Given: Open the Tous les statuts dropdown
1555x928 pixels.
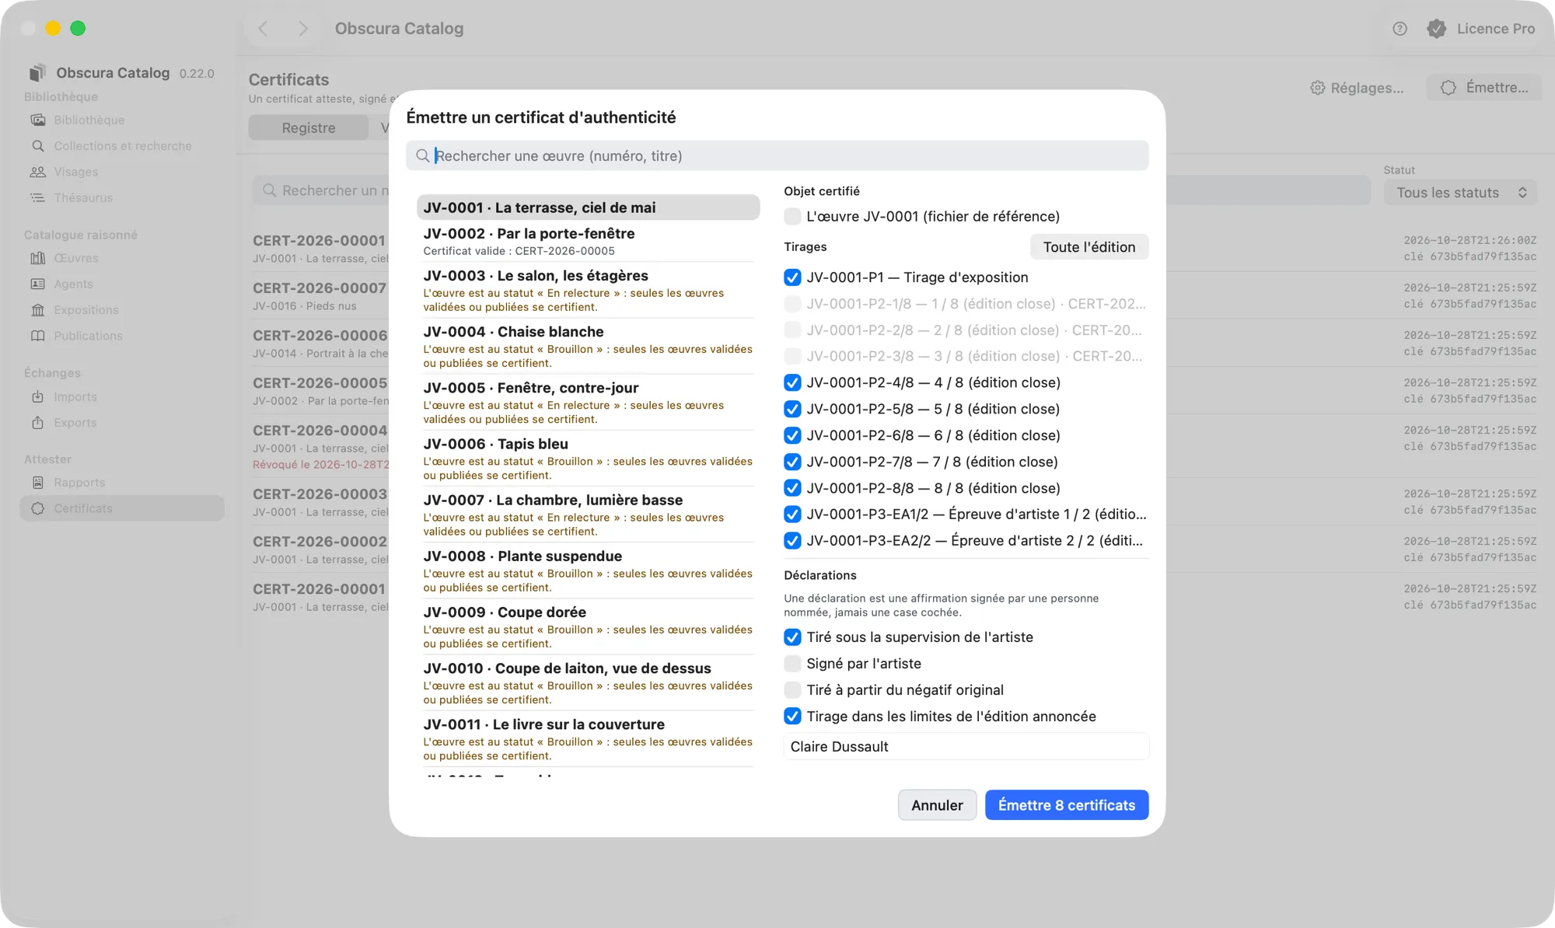Looking at the screenshot, I should [1460, 193].
